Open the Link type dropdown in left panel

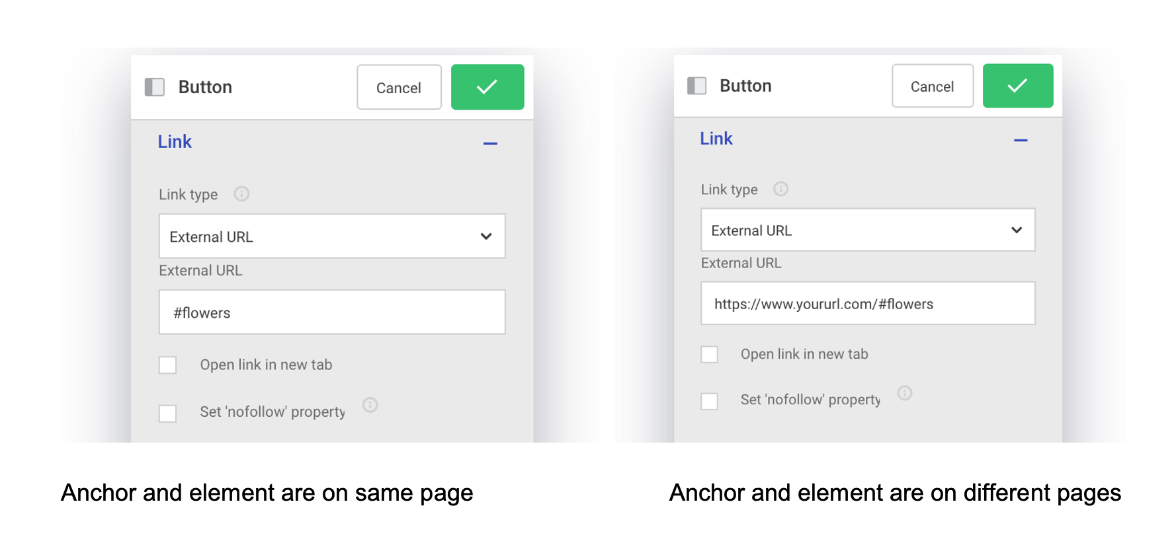pos(332,236)
